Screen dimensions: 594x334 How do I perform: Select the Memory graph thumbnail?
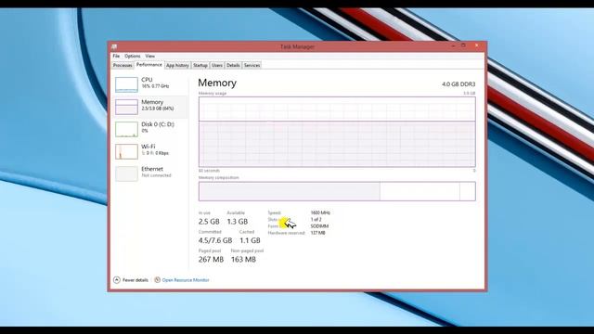click(x=126, y=107)
